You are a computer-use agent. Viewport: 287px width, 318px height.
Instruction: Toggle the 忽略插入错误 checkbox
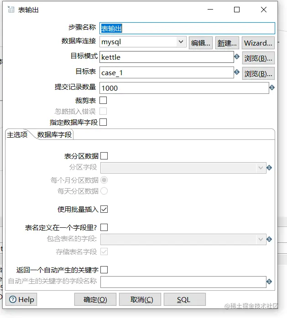click(103, 111)
